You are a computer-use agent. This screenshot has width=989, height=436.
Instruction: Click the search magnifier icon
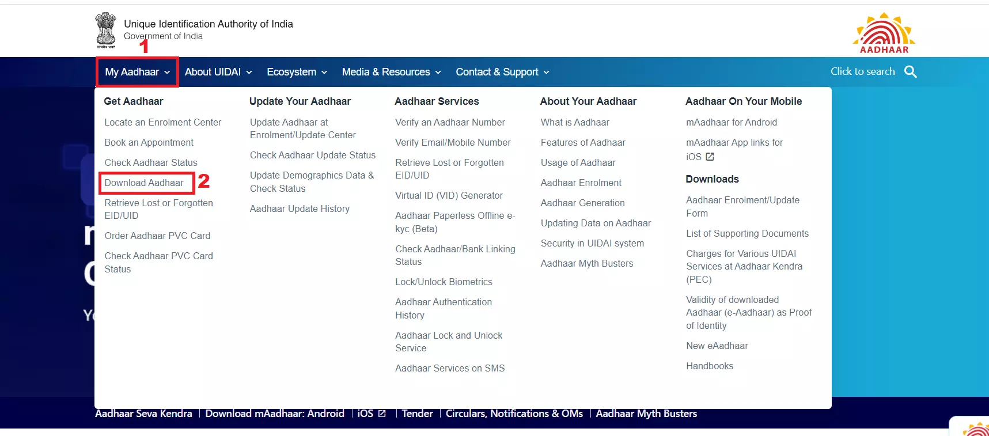(910, 72)
